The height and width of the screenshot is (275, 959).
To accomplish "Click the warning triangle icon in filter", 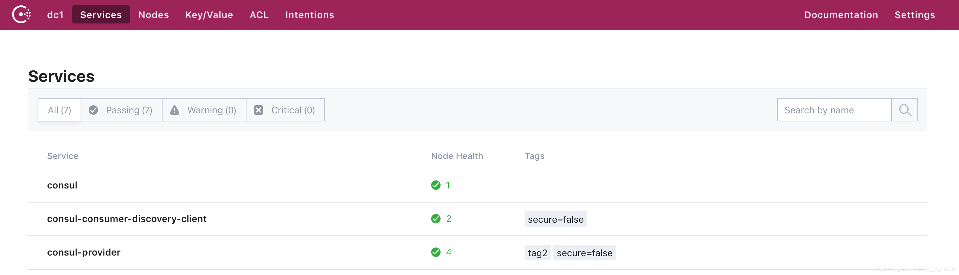I will coord(175,110).
